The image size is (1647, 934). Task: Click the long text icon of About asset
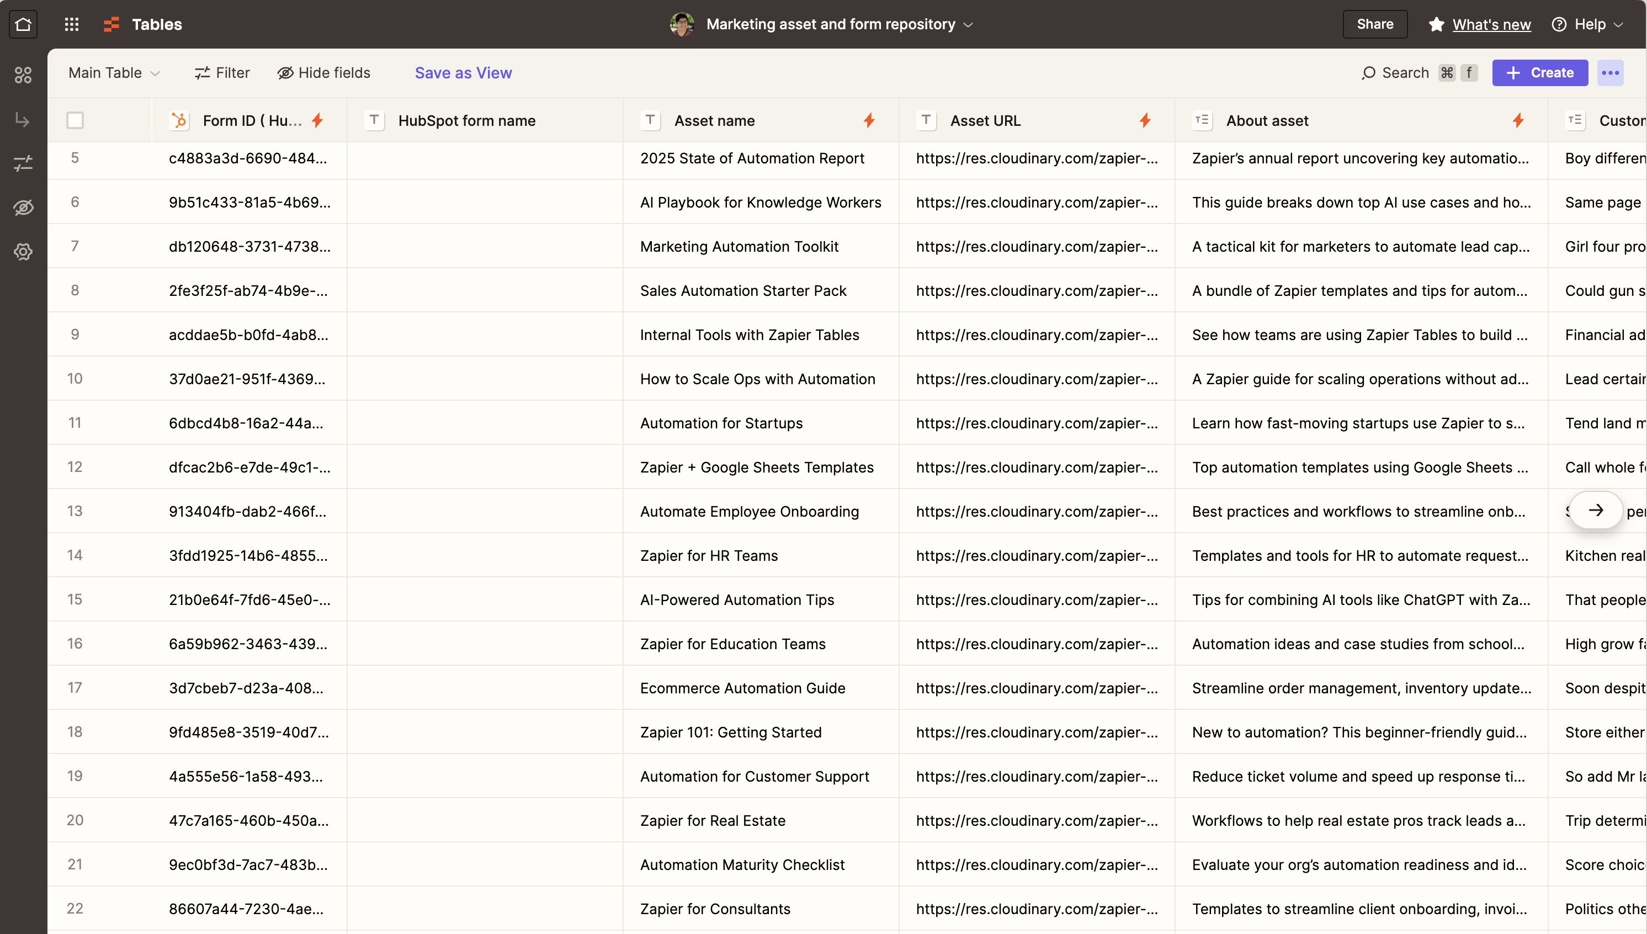coord(1202,120)
